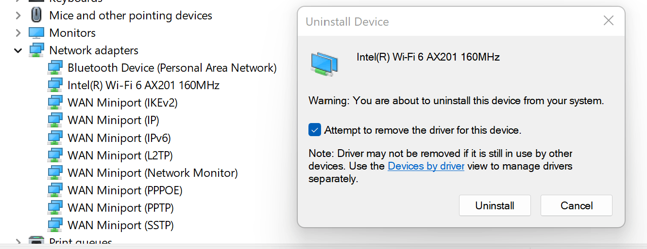
Task: Click the Monitors category icon
Action: coord(36,33)
